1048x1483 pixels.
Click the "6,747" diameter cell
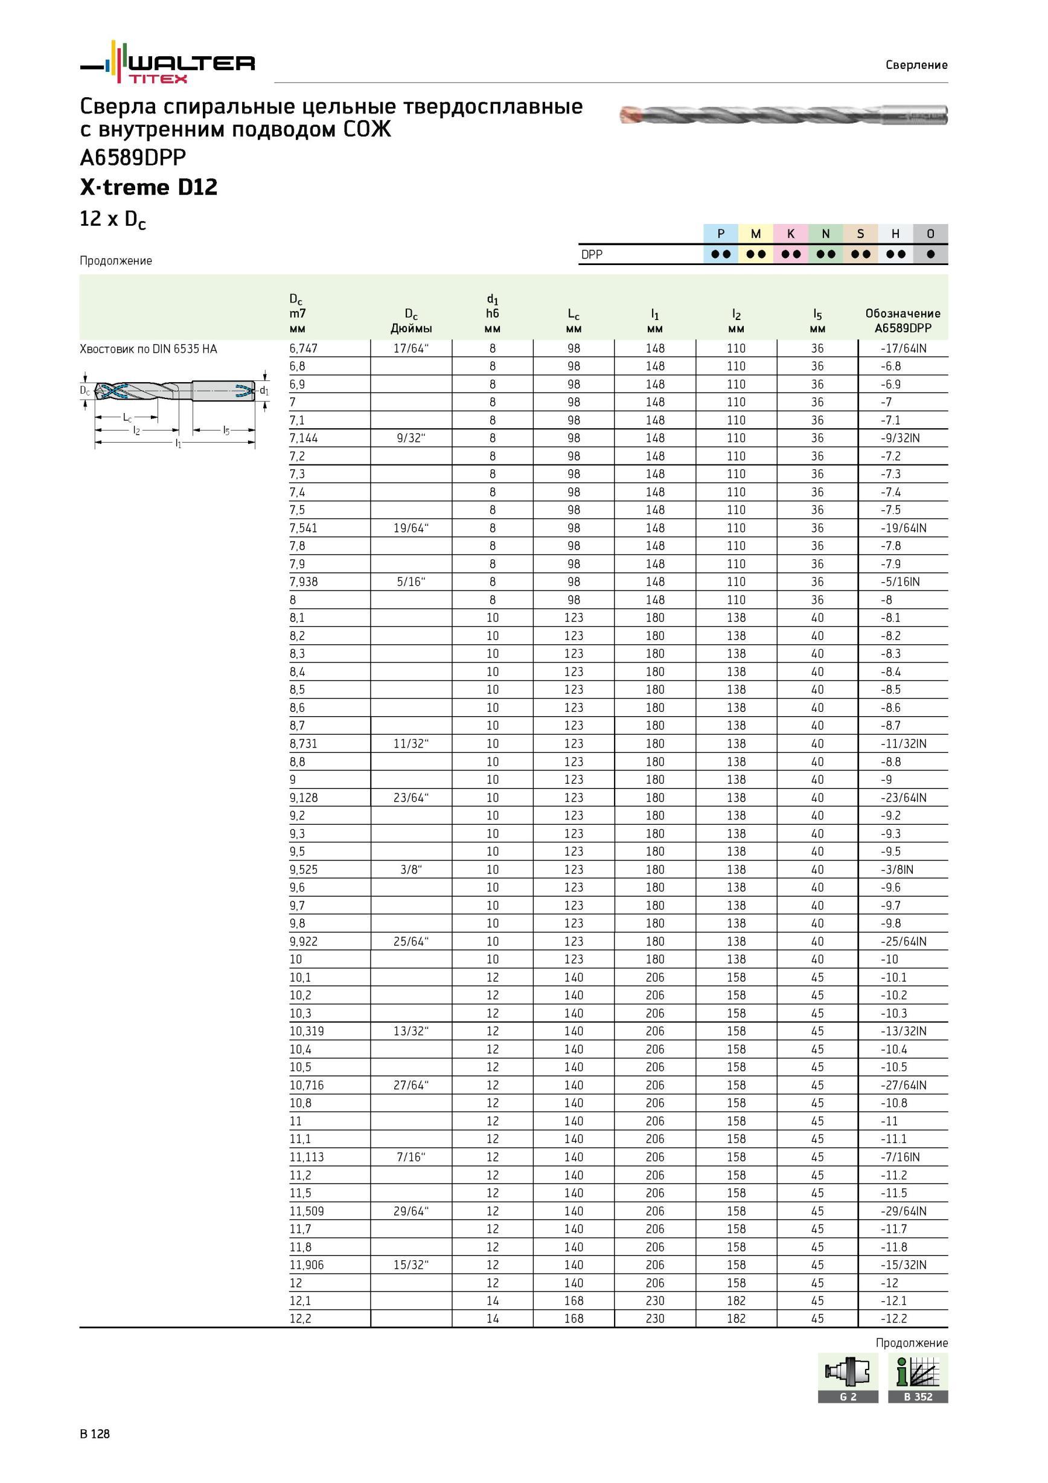(x=304, y=349)
